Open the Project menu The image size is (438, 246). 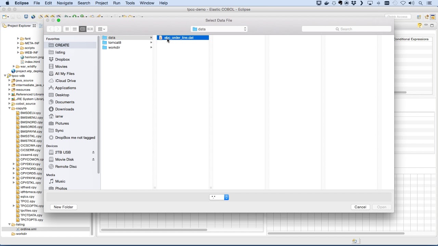pos(102,3)
